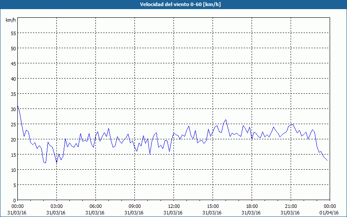The image size is (347, 217).
Task: Select the 25 value on the y-axis
Action: coord(13,125)
